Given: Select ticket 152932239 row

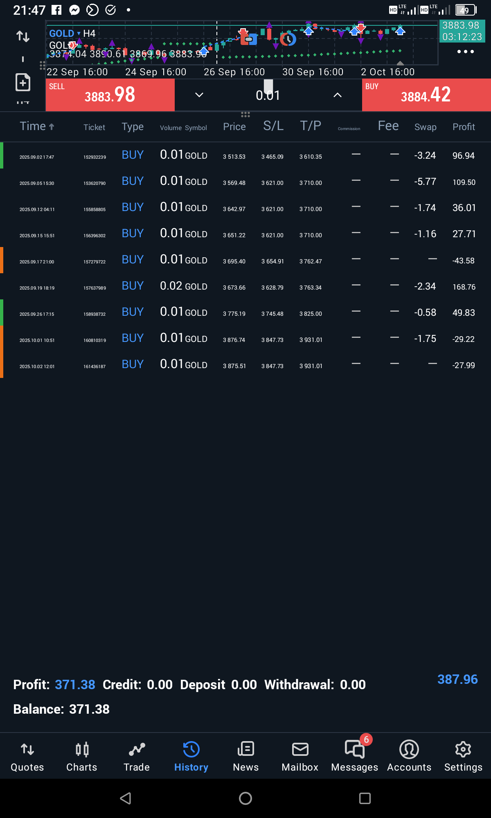Looking at the screenshot, I should (245, 155).
